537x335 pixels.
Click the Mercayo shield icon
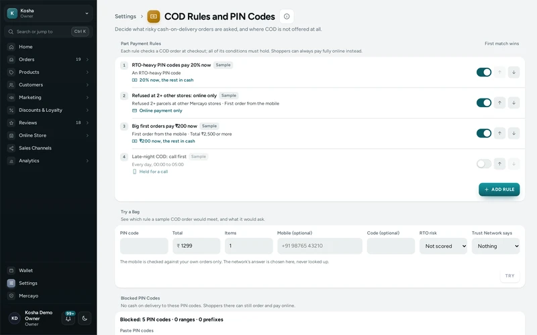11,295
